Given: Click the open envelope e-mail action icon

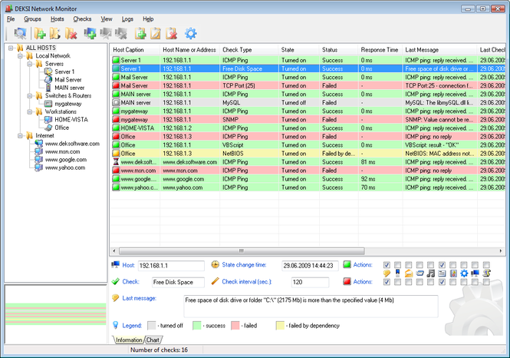Looking at the screenshot, I should 409,273.
